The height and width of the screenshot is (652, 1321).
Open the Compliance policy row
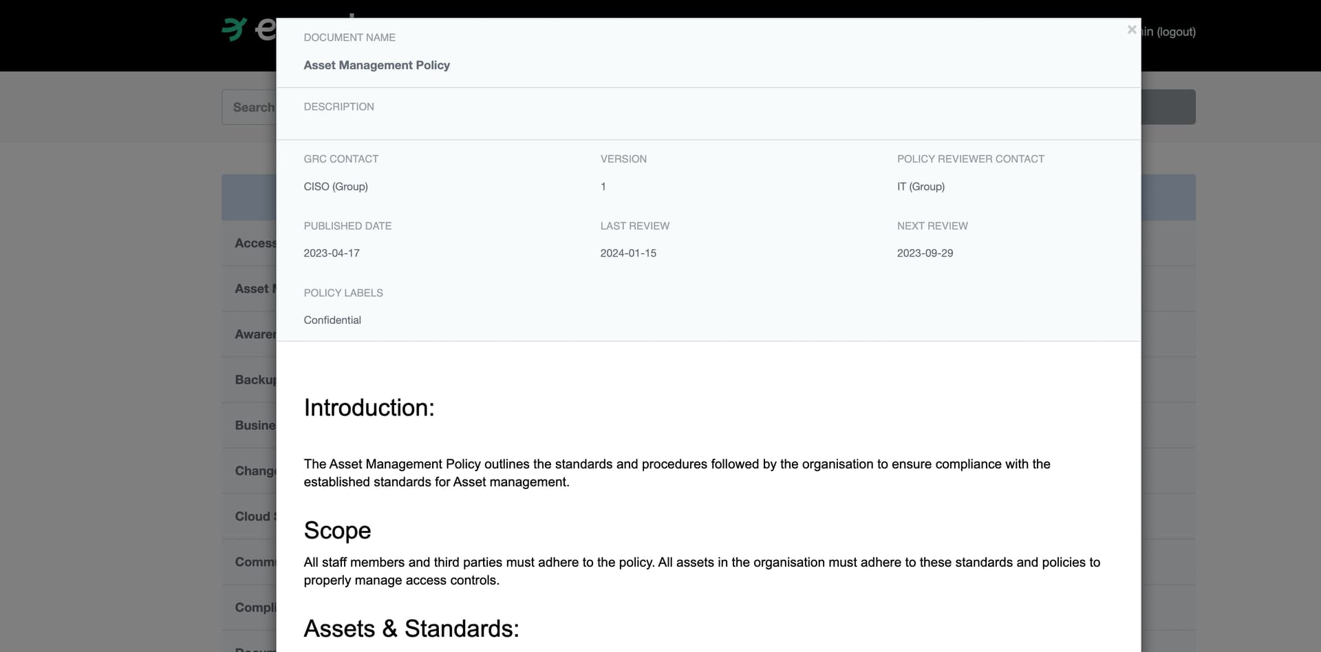pyautogui.click(x=249, y=607)
